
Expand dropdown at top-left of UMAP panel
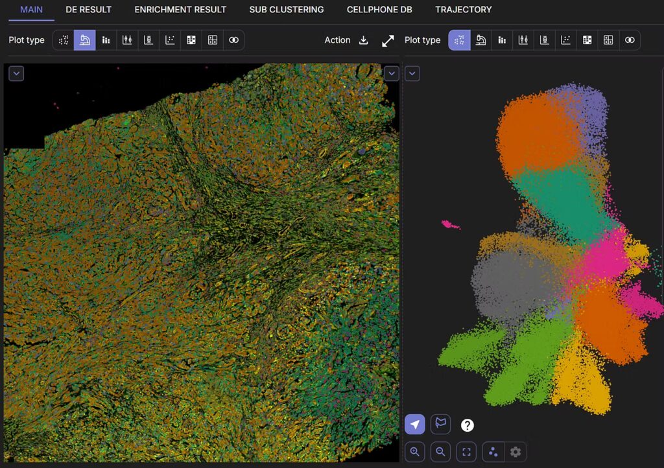click(x=412, y=73)
